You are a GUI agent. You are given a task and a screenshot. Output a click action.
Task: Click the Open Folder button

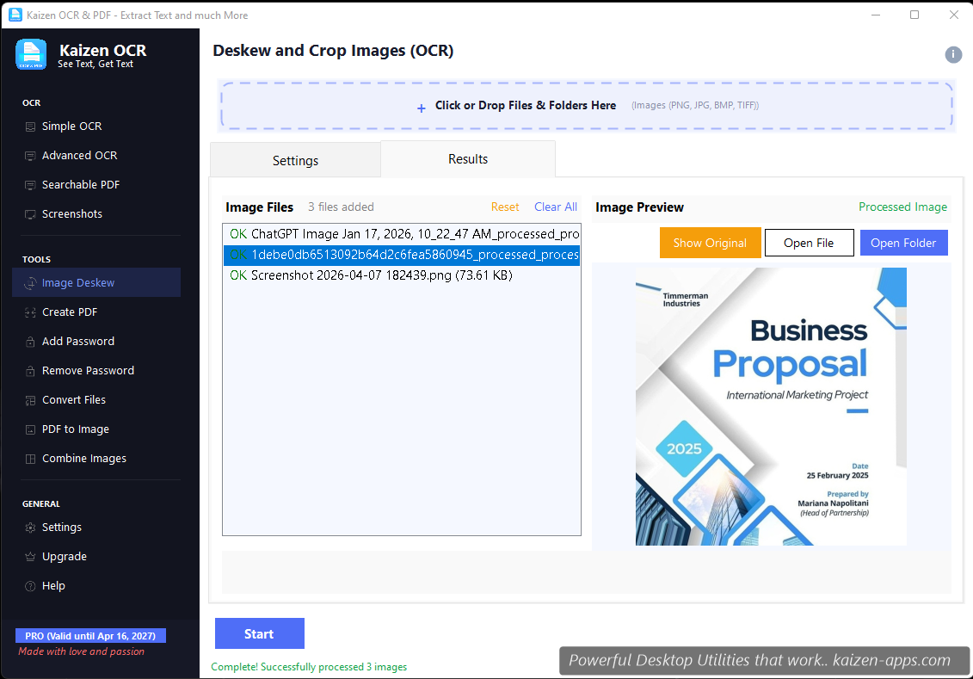[x=903, y=243]
